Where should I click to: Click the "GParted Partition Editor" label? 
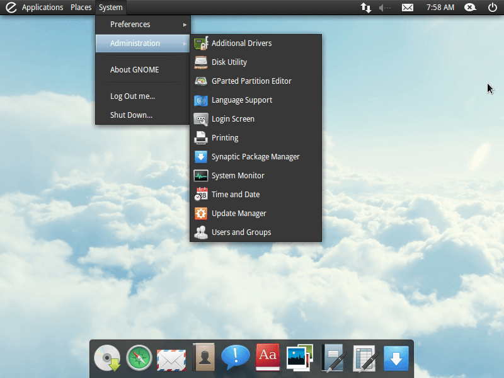pyautogui.click(x=251, y=81)
